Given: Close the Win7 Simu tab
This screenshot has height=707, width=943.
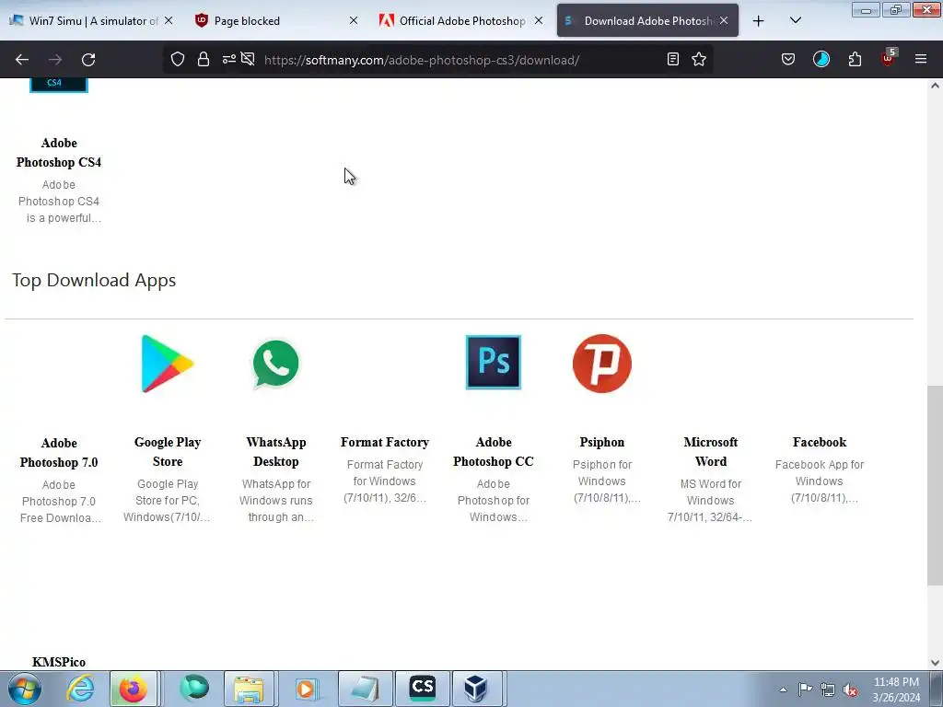Looking at the screenshot, I should [169, 21].
